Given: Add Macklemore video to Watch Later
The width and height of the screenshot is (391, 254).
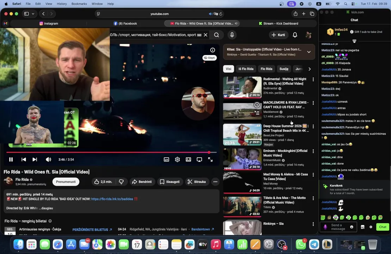Looking at the screenshot, I should [x=257, y=105].
